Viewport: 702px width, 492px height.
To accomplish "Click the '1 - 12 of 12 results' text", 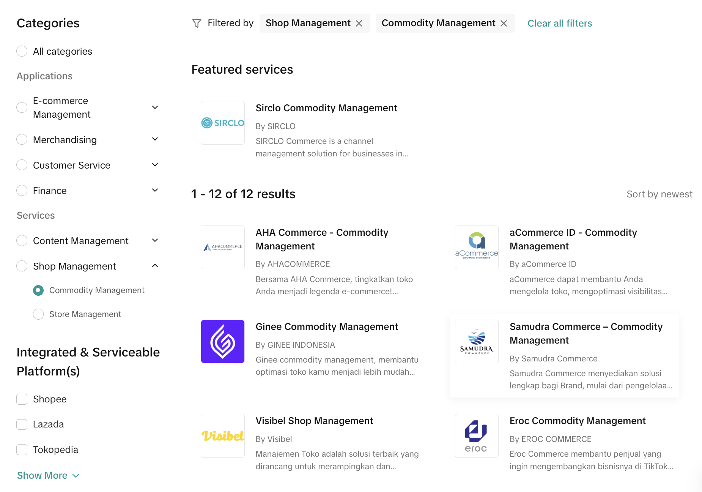I will click(243, 194).
